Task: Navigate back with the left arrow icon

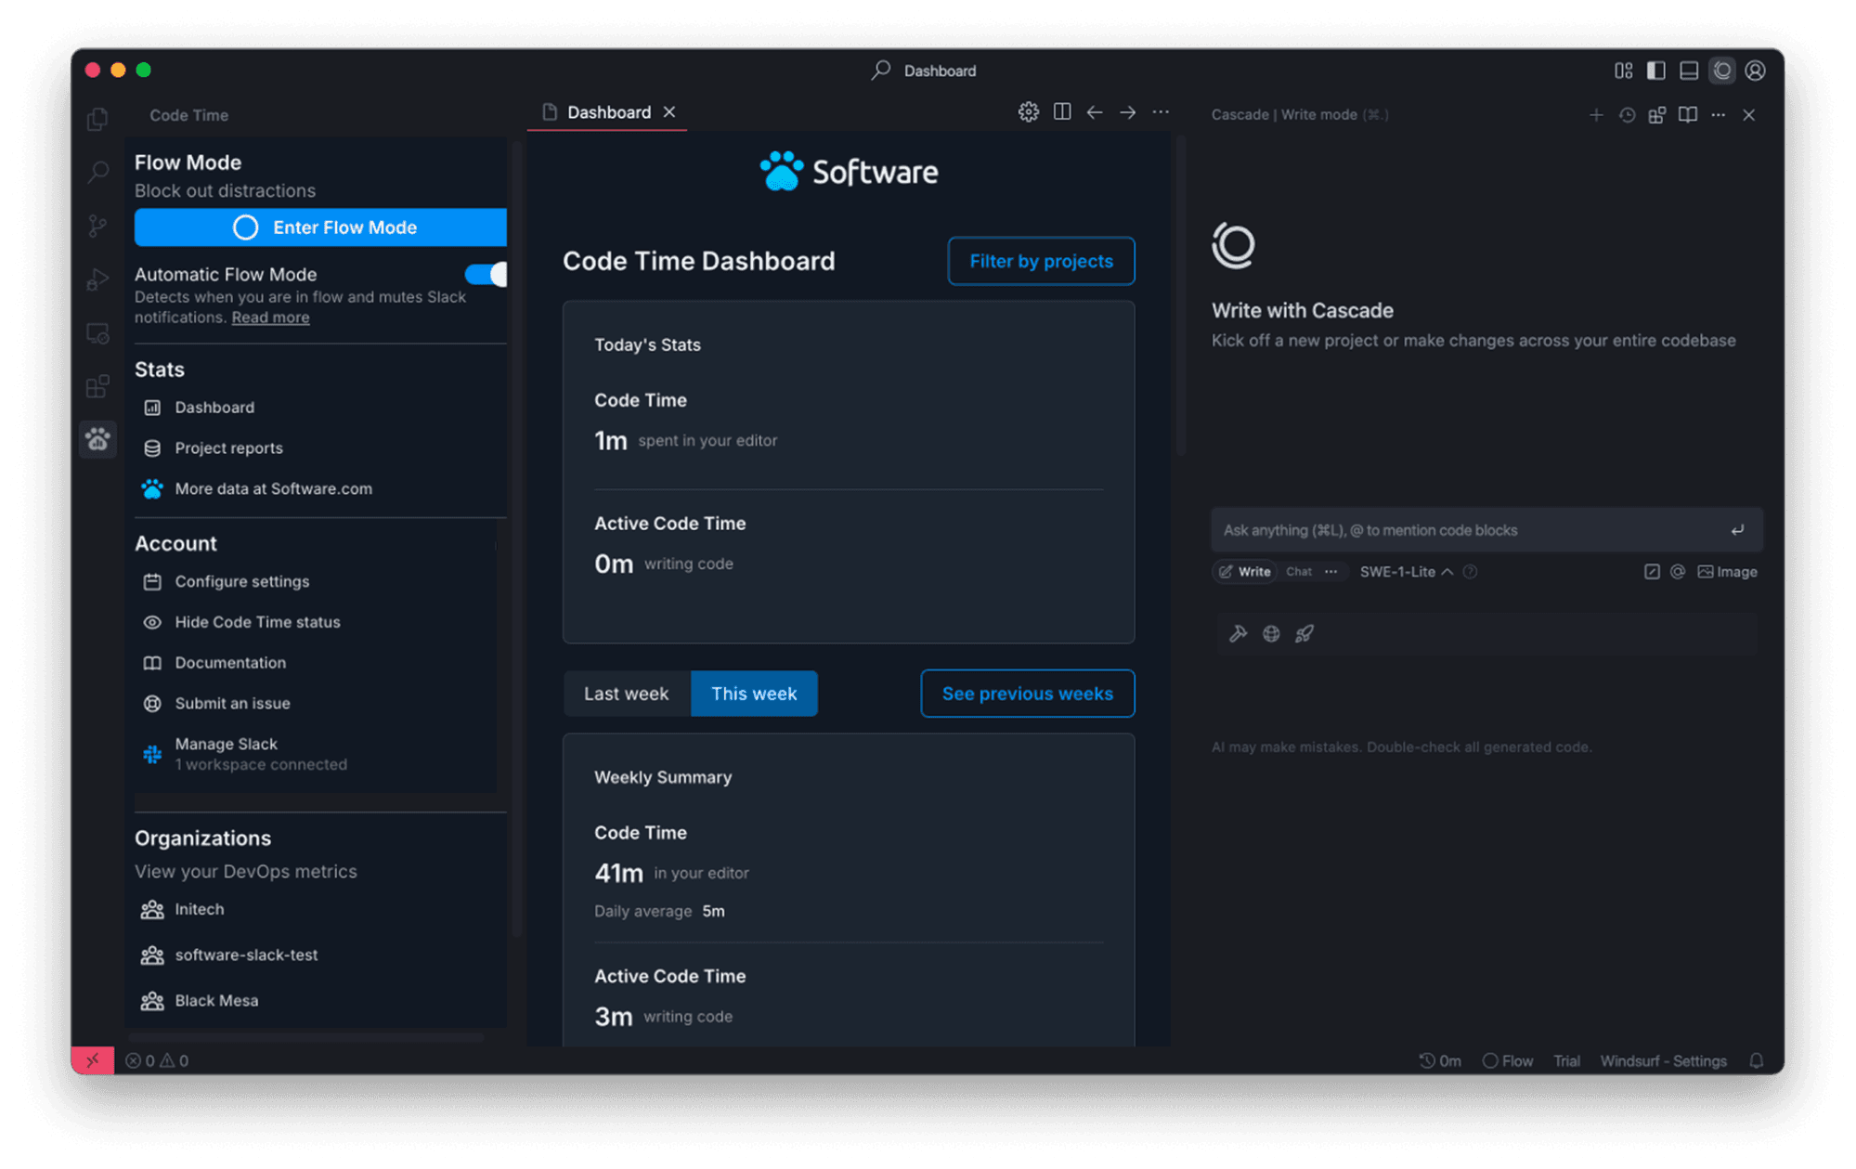Action: [x=1095, y=112]
